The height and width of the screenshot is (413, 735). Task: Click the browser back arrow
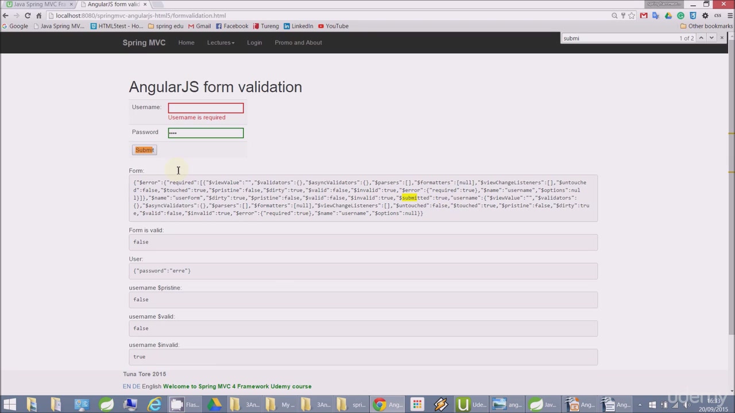(x=6, y=15)
